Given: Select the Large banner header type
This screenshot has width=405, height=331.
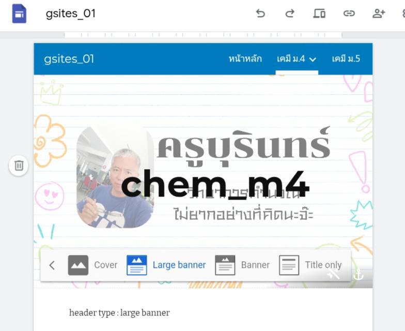Looking at the screenshot, I should coord(166,265).
